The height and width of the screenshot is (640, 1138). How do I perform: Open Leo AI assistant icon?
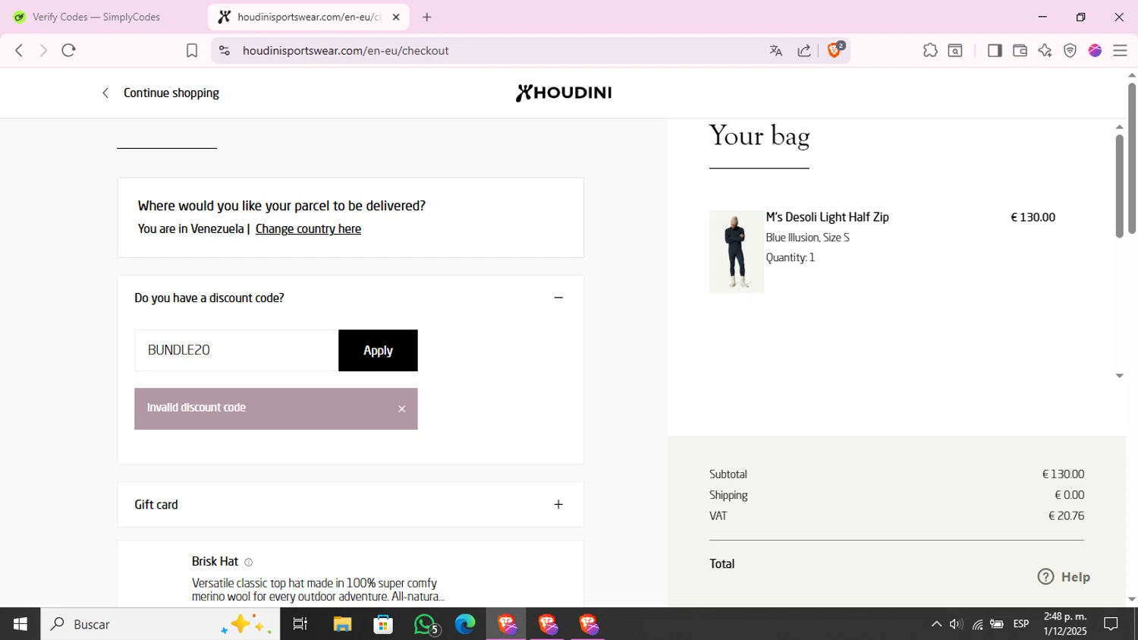pos(1045,50)
